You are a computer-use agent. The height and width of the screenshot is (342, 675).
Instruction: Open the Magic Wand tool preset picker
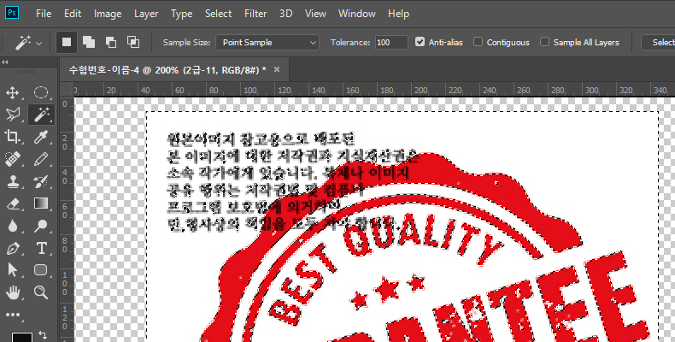click(29, 43)
